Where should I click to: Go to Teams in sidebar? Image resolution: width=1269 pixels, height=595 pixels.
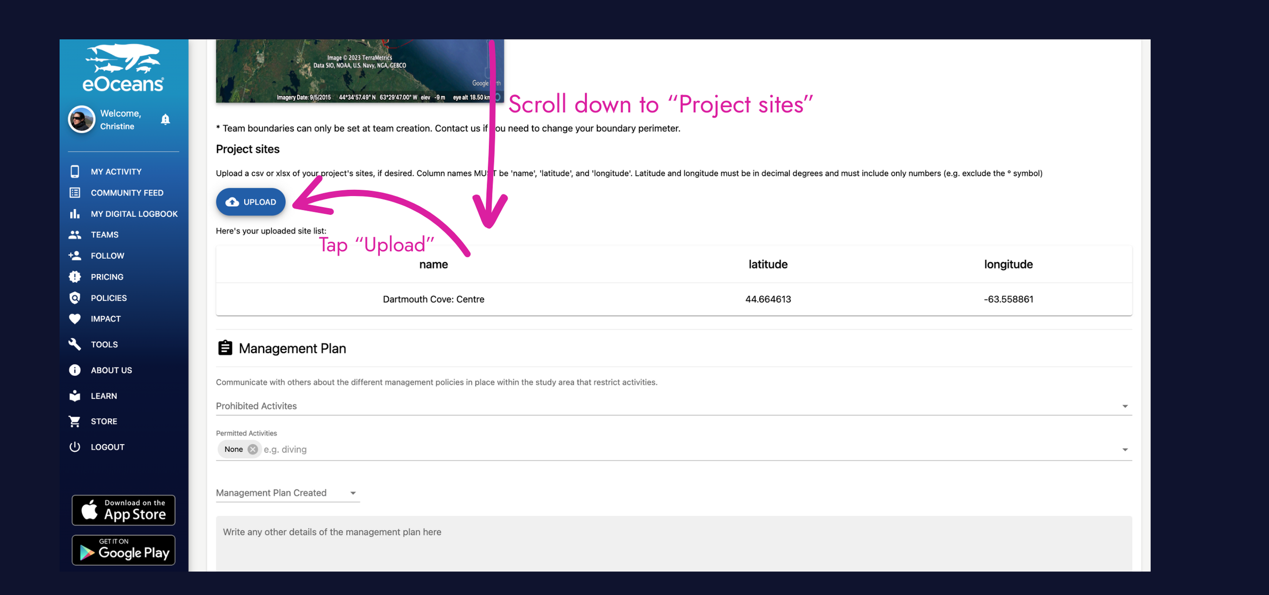click(x=104, y=235)
